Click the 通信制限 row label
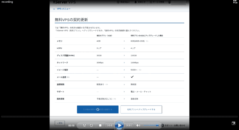The height and width of the screenshot is (130, 239). click(61, 84)
